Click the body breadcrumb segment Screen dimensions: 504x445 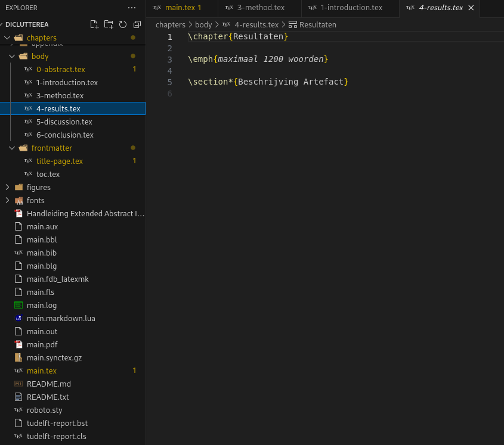203,25
